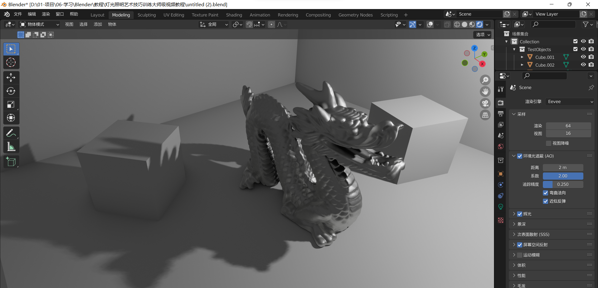This screenshot has width=598, height=288.
Task: Select the Add Cube tool
Action: pyautogui.click(x=11, y=162)
